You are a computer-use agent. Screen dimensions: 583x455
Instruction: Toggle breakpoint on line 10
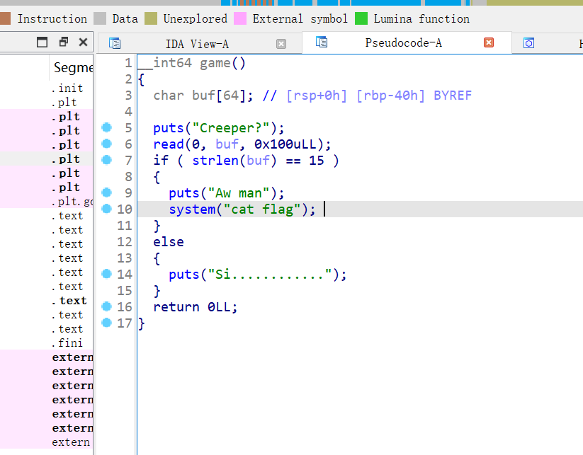[x=107, y=209]
